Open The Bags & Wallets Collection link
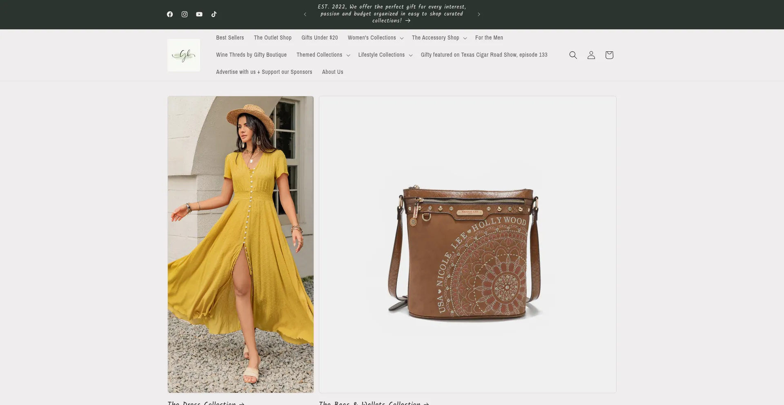This screenshot has width=784, height=405. pos(374,403)
